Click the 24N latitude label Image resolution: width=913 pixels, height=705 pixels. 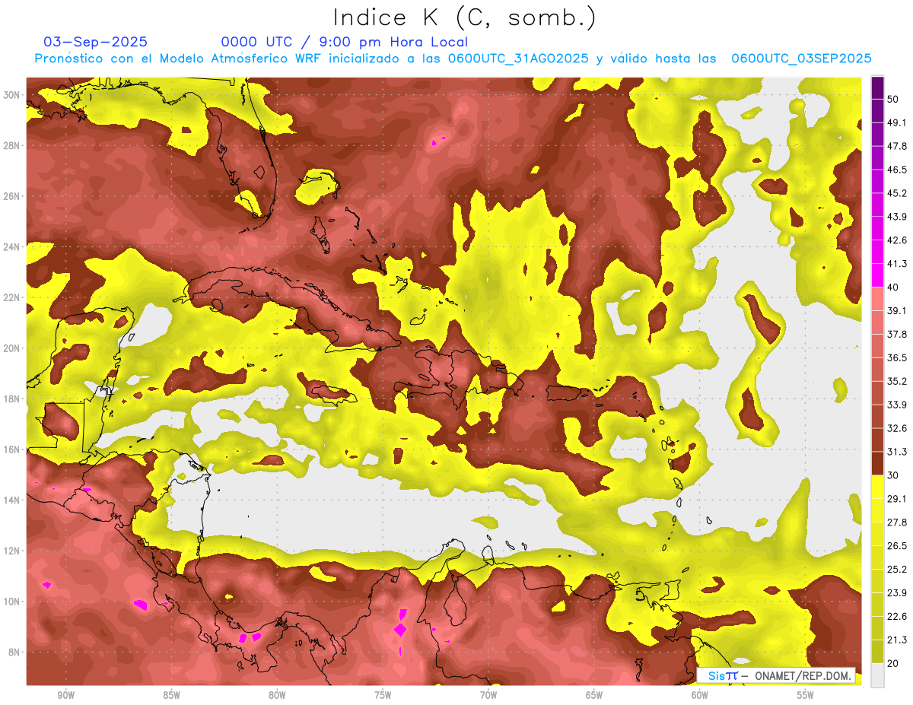[11, 247]
